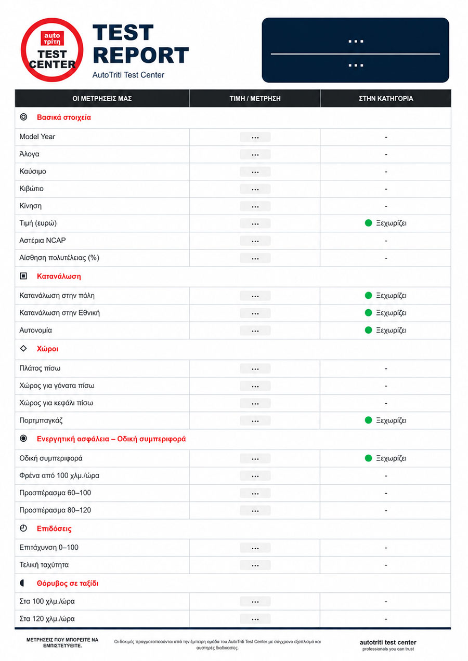Screen dimensions: 468x661
Task: Click the autotriti test center footer text
Action: coord(388,642)
